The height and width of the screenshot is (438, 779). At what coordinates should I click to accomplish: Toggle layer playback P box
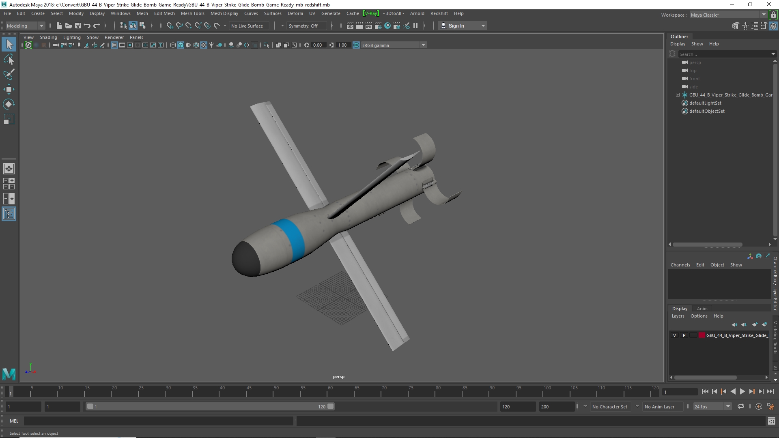click(684, 335)
